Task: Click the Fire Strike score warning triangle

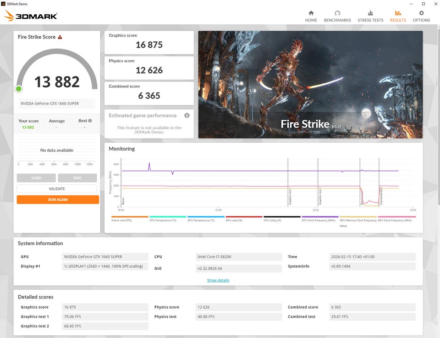Action: click(x=60, y=37)
